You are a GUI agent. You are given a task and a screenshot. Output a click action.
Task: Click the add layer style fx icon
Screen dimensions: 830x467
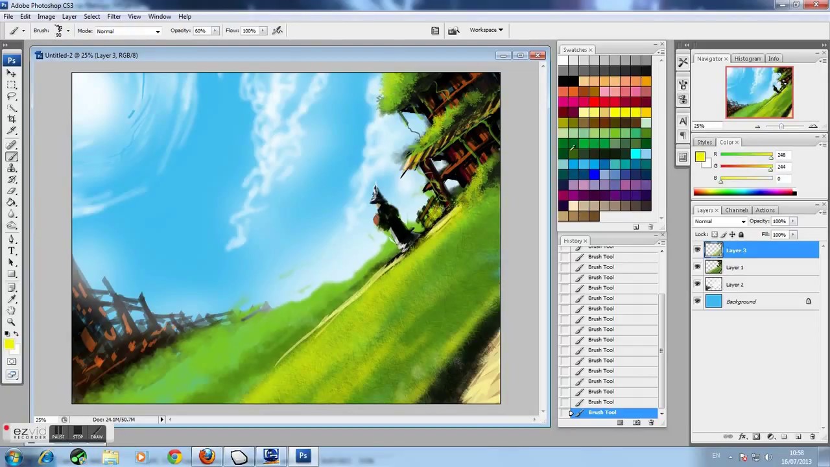[742, 437]
